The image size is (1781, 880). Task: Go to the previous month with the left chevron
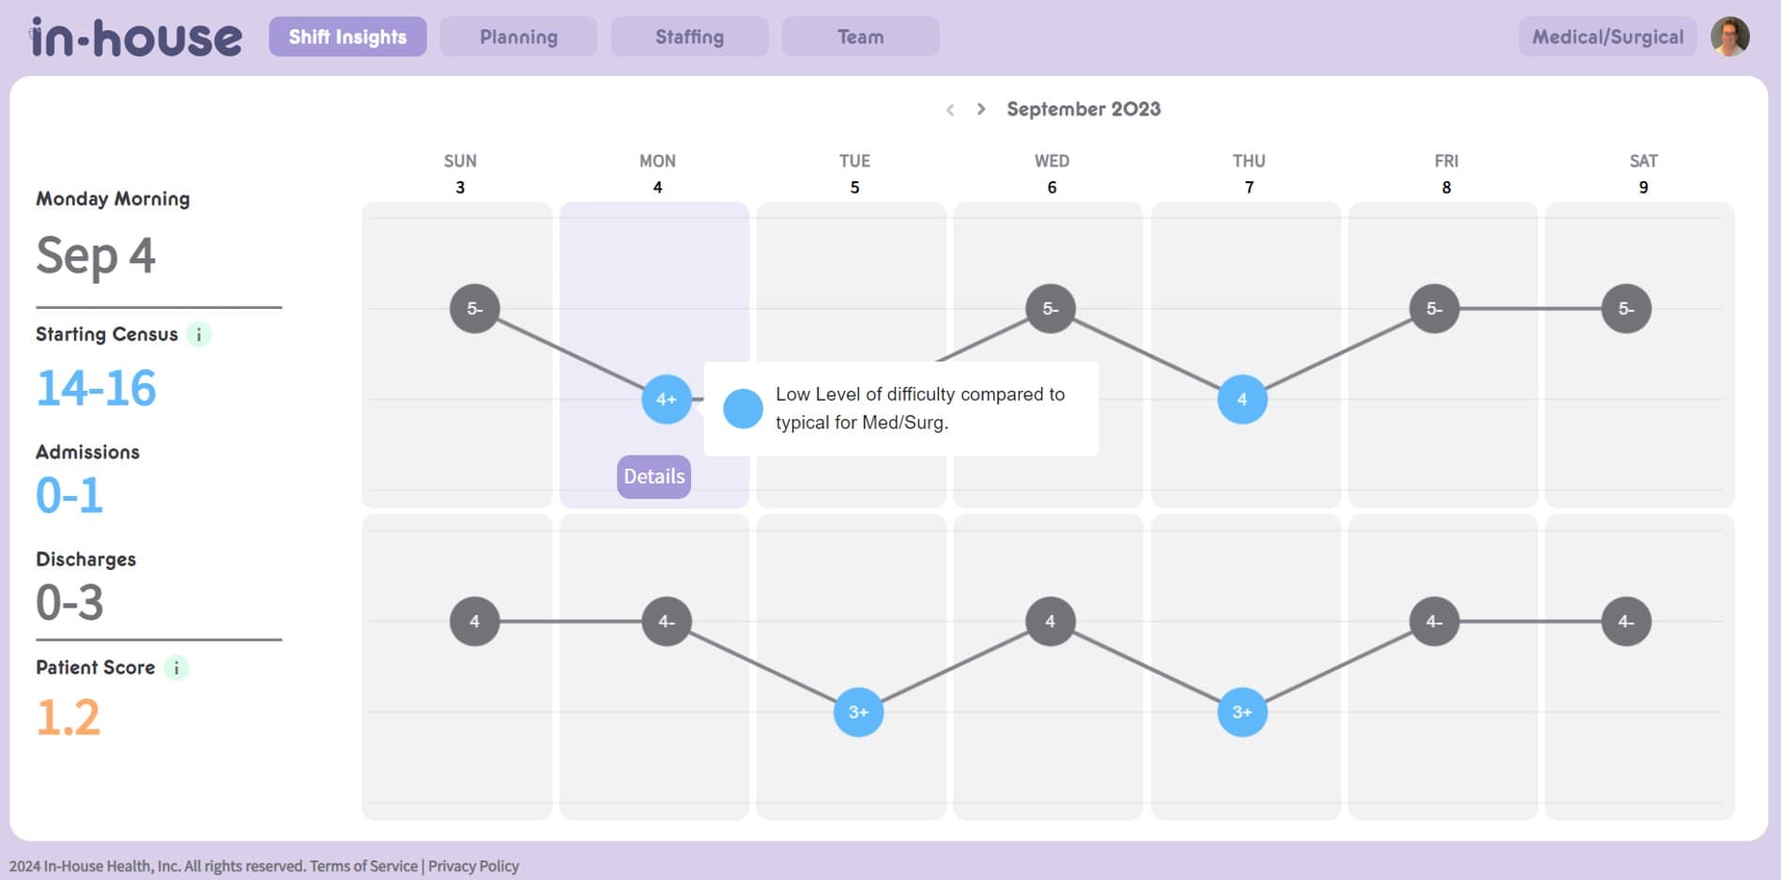point(951,109)
